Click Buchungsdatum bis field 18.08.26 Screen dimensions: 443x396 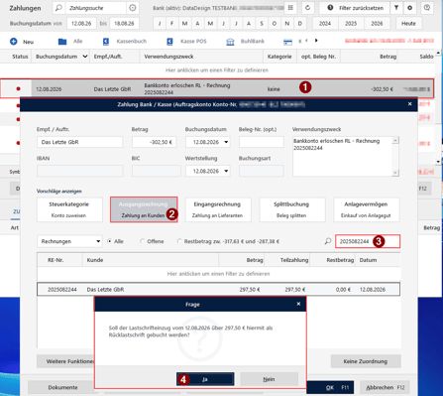[124, 24]
